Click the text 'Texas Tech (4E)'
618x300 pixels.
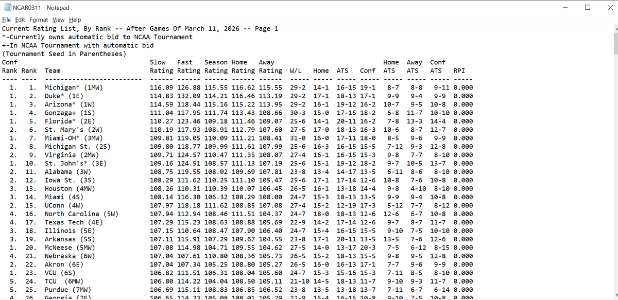(74, 222)
